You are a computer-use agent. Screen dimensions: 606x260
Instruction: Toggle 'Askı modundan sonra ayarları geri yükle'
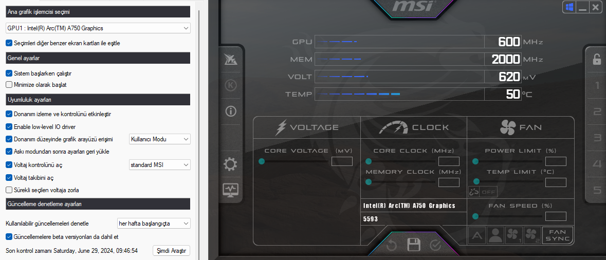(x=9, y=152)
